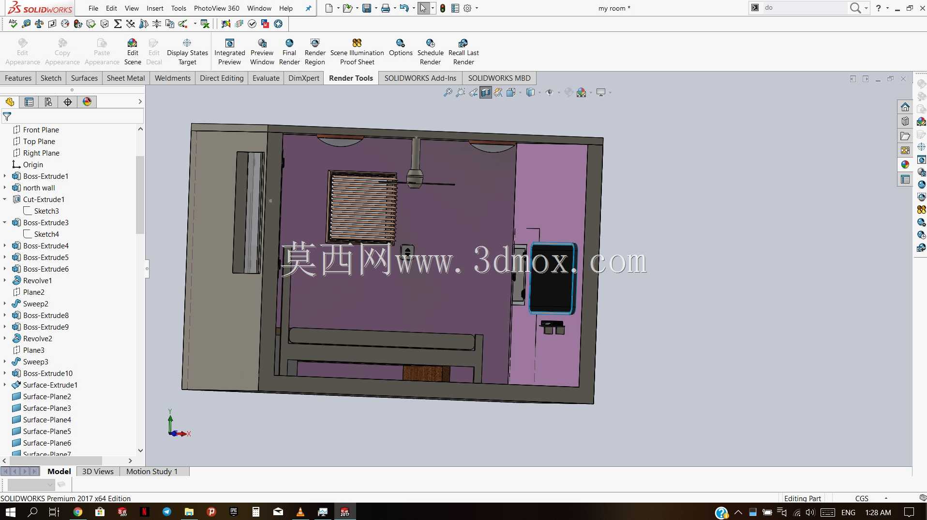Click the New document icon
Viewport: 927px width, 520px height.
click(x=329, y=8)
